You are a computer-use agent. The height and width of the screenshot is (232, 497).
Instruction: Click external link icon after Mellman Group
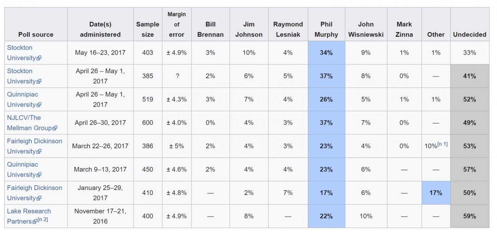55,128
